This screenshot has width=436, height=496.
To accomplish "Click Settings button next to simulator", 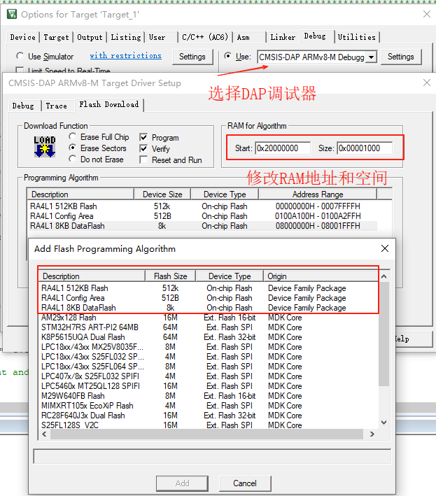I will (x=192, y=57).
